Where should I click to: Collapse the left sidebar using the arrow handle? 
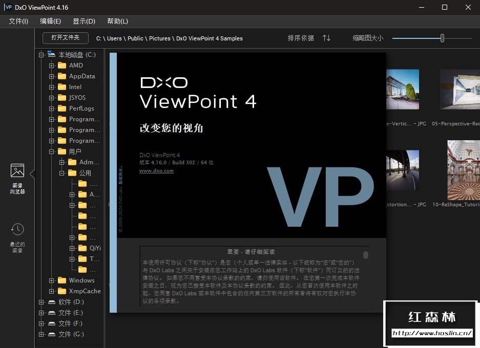(x=32, y=174)
